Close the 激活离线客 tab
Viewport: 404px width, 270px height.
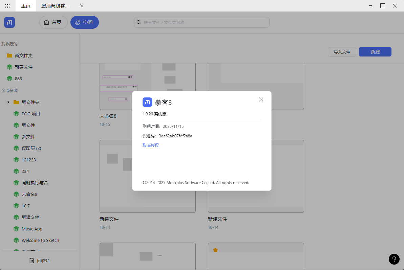click(82, 6)
